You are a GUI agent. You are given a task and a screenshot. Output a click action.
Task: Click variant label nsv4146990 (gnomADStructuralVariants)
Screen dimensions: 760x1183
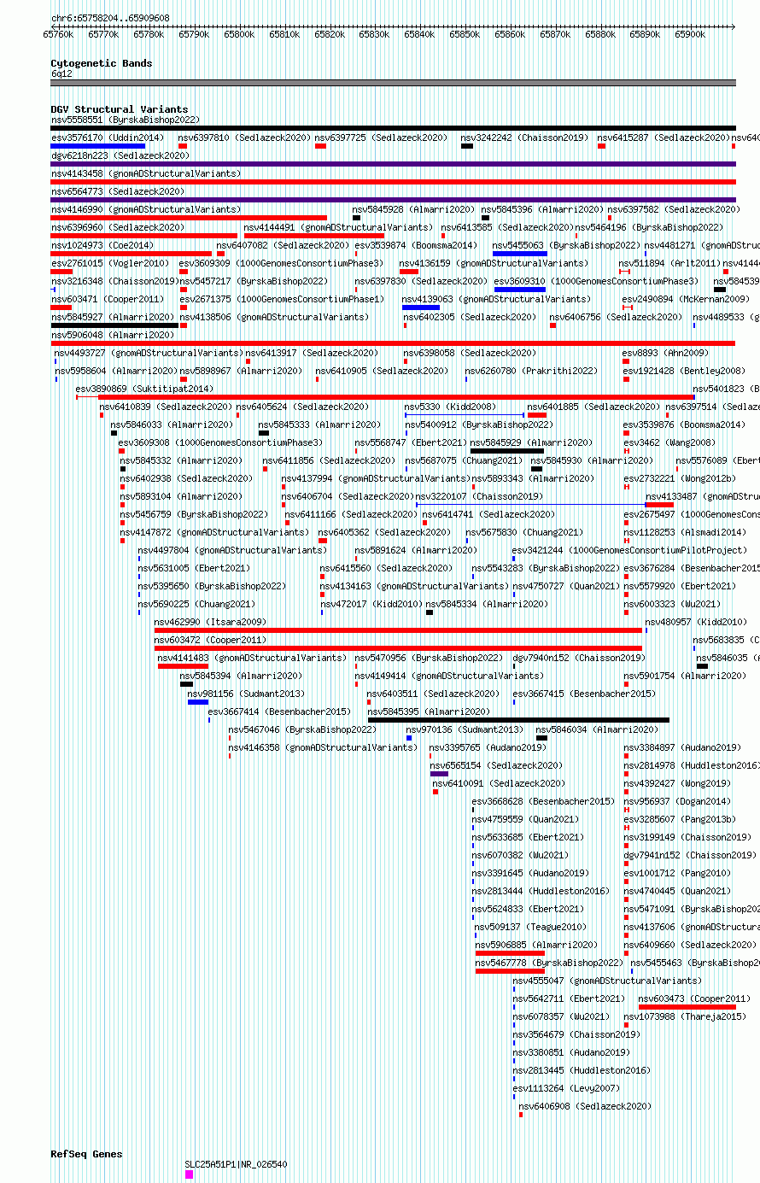click(x=146, y=209)
